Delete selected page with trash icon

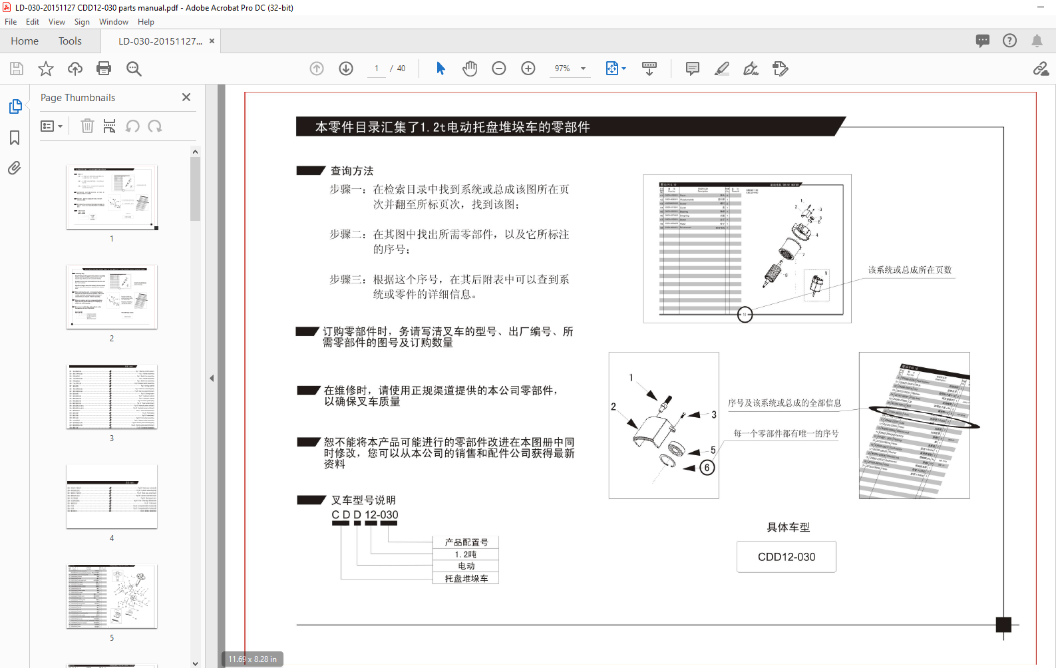click(x=87, y=126)
